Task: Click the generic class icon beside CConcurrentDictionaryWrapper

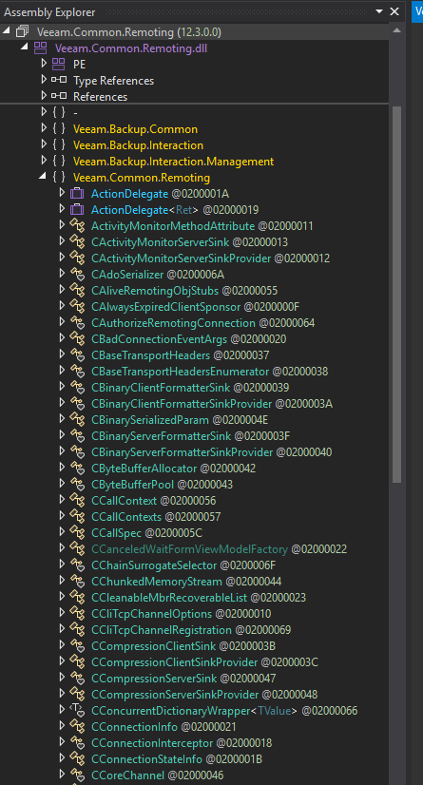Action: tap(77, 711)
